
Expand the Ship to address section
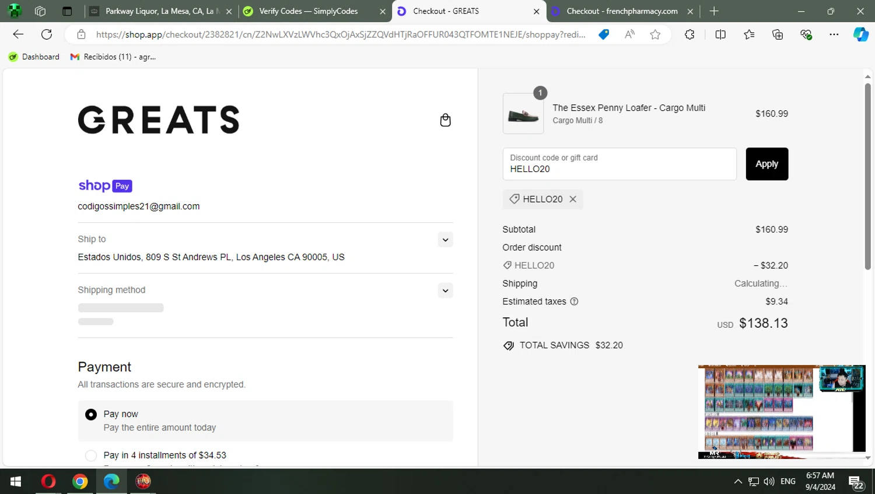pyautogui.click(x=445, y=240)
